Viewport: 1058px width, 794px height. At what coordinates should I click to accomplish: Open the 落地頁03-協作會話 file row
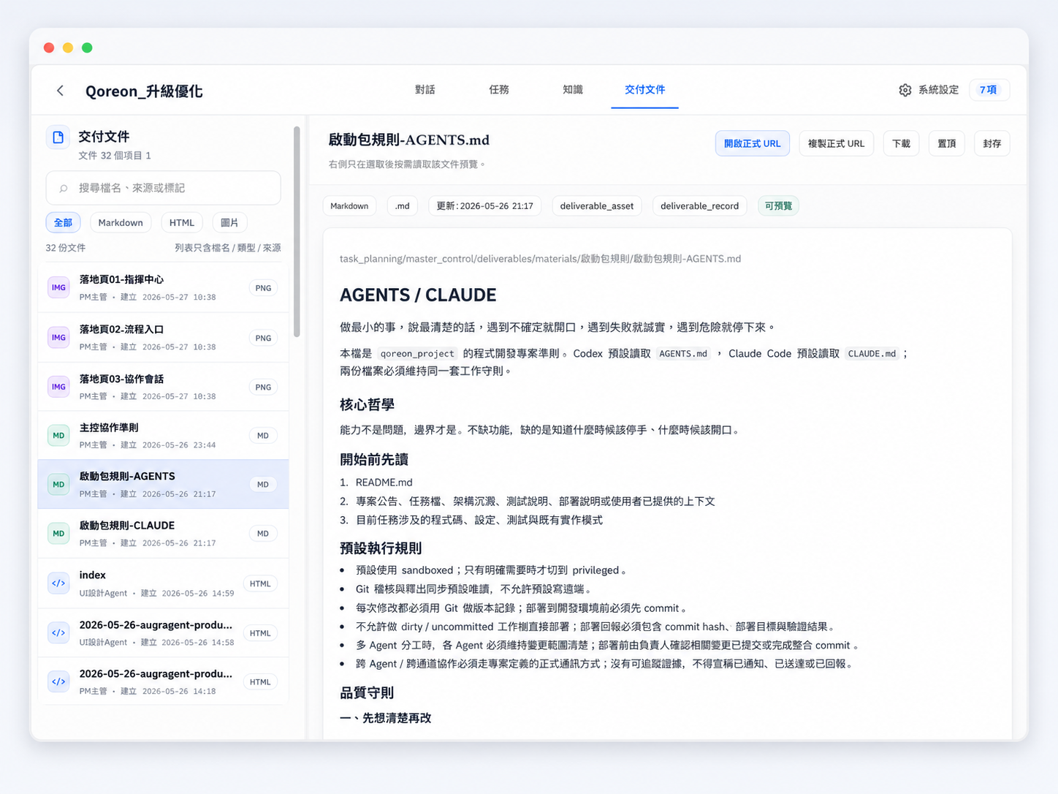[x=163, y=387]
